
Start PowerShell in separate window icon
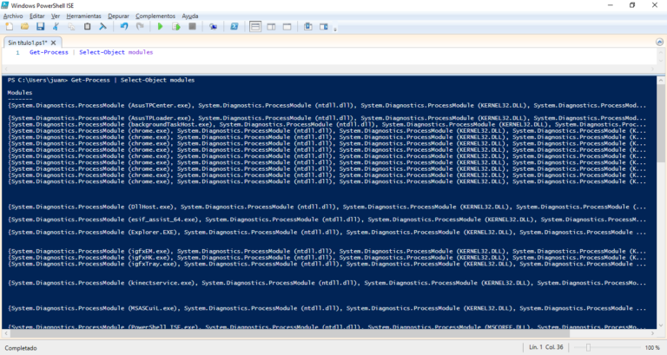tap(234, 26)
